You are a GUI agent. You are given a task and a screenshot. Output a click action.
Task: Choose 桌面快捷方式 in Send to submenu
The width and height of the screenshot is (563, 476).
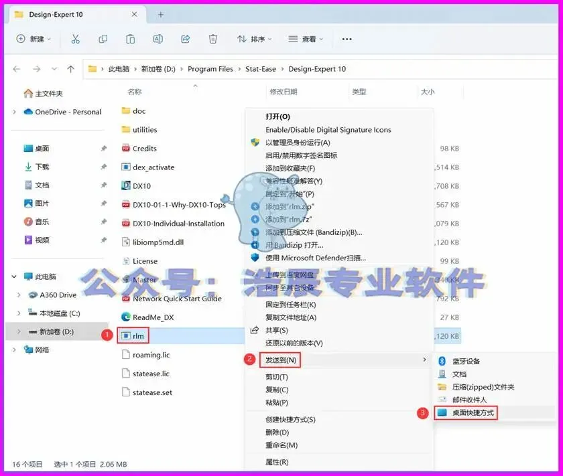coord(473,412)
